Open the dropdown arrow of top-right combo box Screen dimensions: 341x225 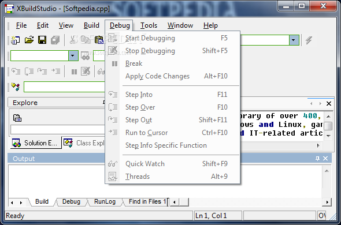point(294,40)
